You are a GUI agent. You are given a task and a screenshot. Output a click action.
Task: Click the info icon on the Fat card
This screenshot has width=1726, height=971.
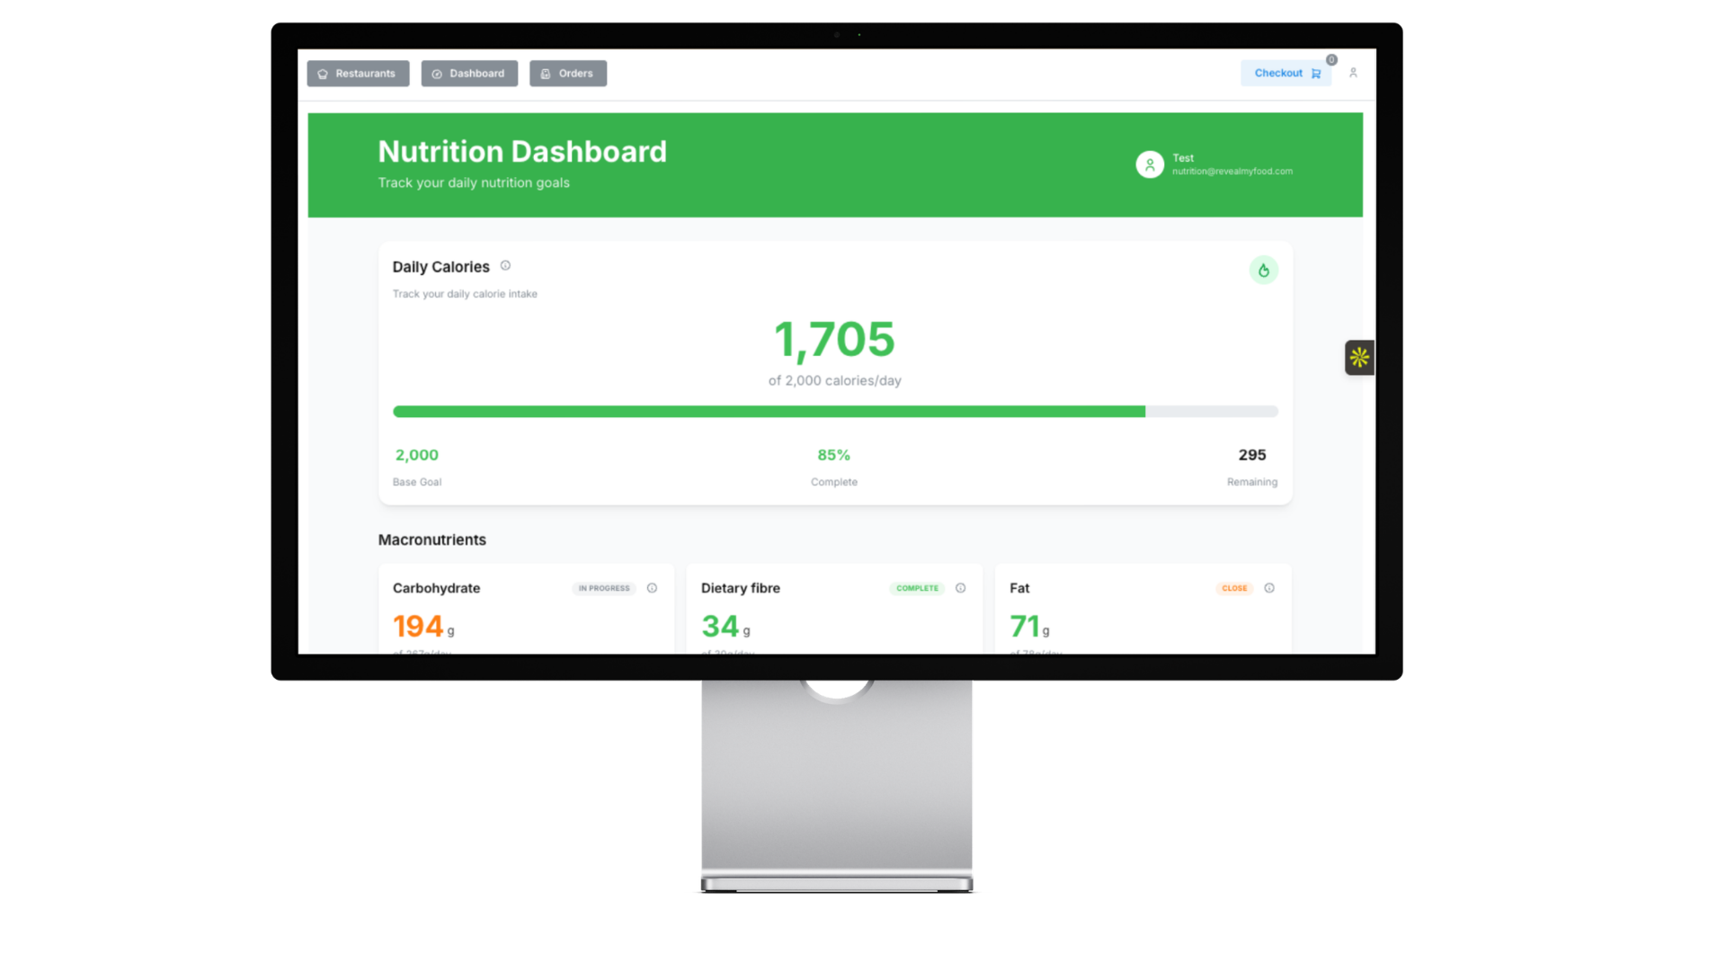coord(1268,588)
